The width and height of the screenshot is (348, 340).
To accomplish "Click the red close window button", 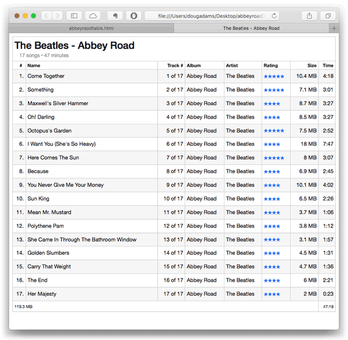I will click(x=17, y=16).
